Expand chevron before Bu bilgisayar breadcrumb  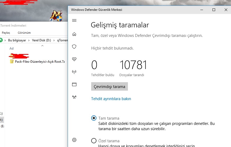tap(5, 40)
